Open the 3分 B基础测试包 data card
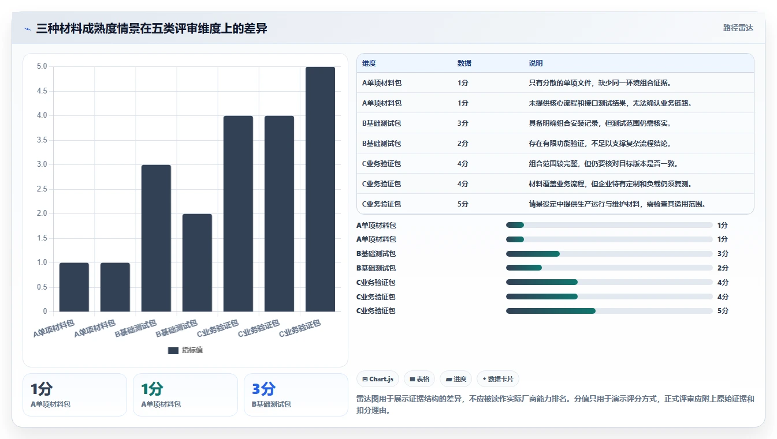777x439 pixels. [296, 395]
